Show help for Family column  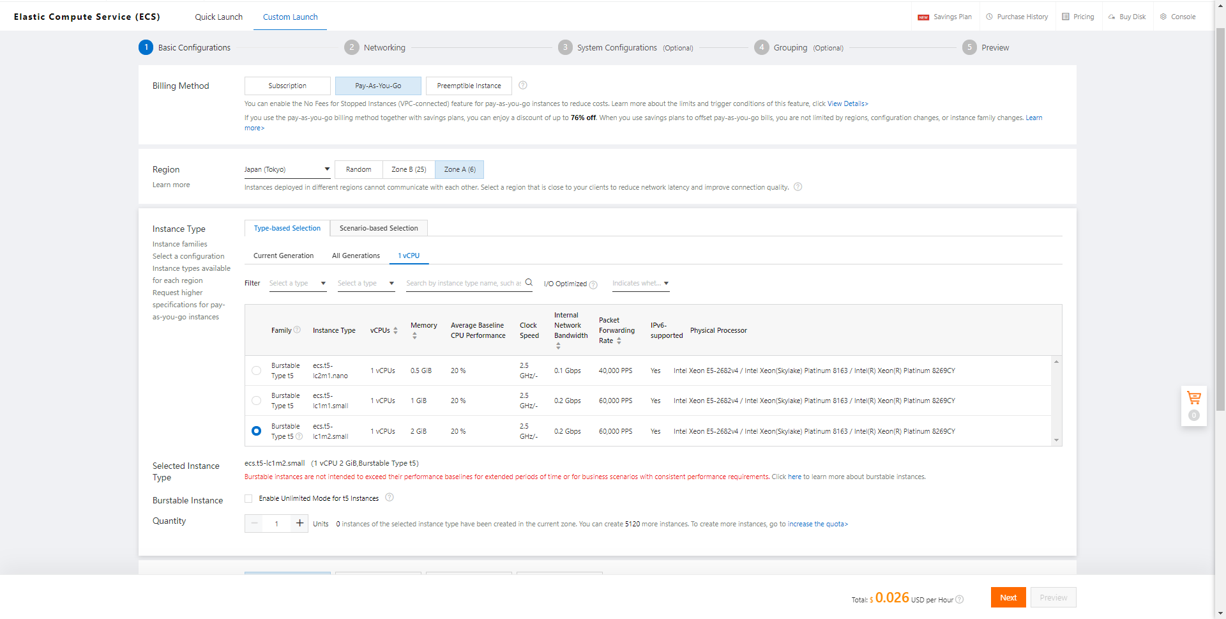pos(297,330)
